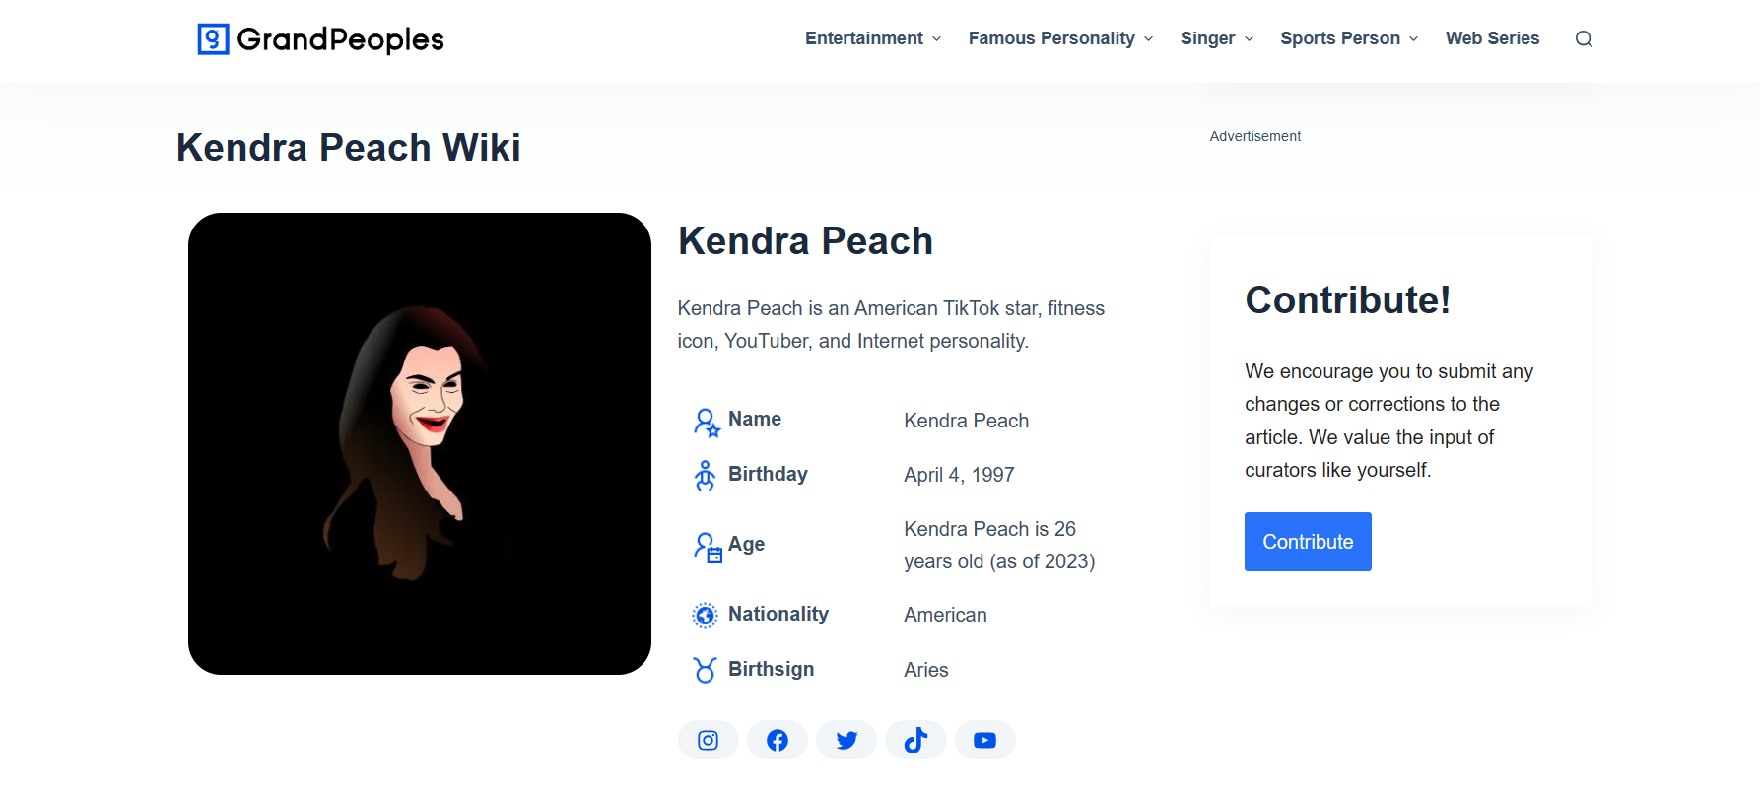Open the Instagram profile icon
Image resolution: width=1760 pixels, height=786 pixels.
pos(708,740)
